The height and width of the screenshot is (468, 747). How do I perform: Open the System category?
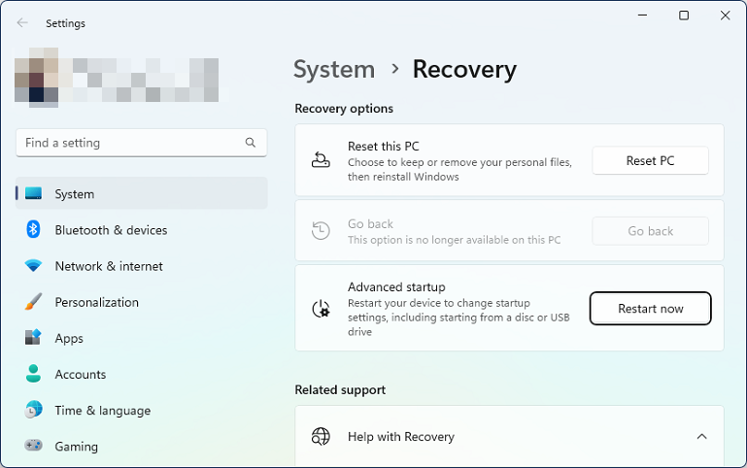pos(142,193)
